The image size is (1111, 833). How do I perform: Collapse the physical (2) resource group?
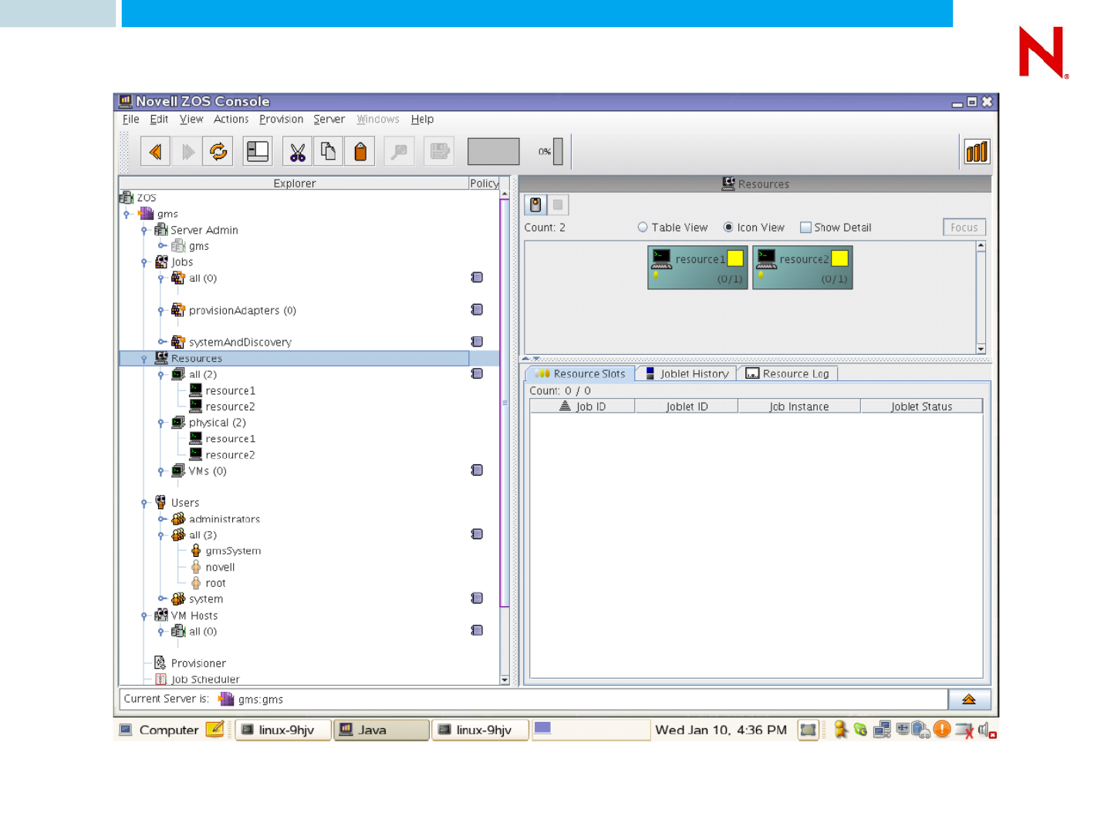(x=161, y=423)
